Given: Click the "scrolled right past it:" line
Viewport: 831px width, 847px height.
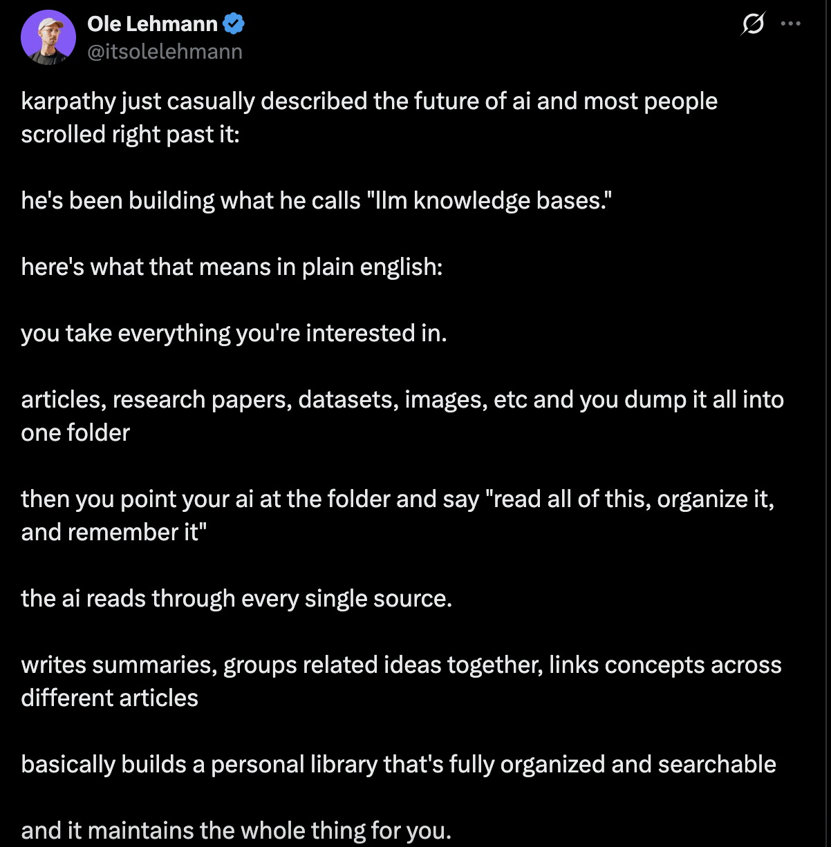Looking at the screenshot, I should [x=130, y=134].
